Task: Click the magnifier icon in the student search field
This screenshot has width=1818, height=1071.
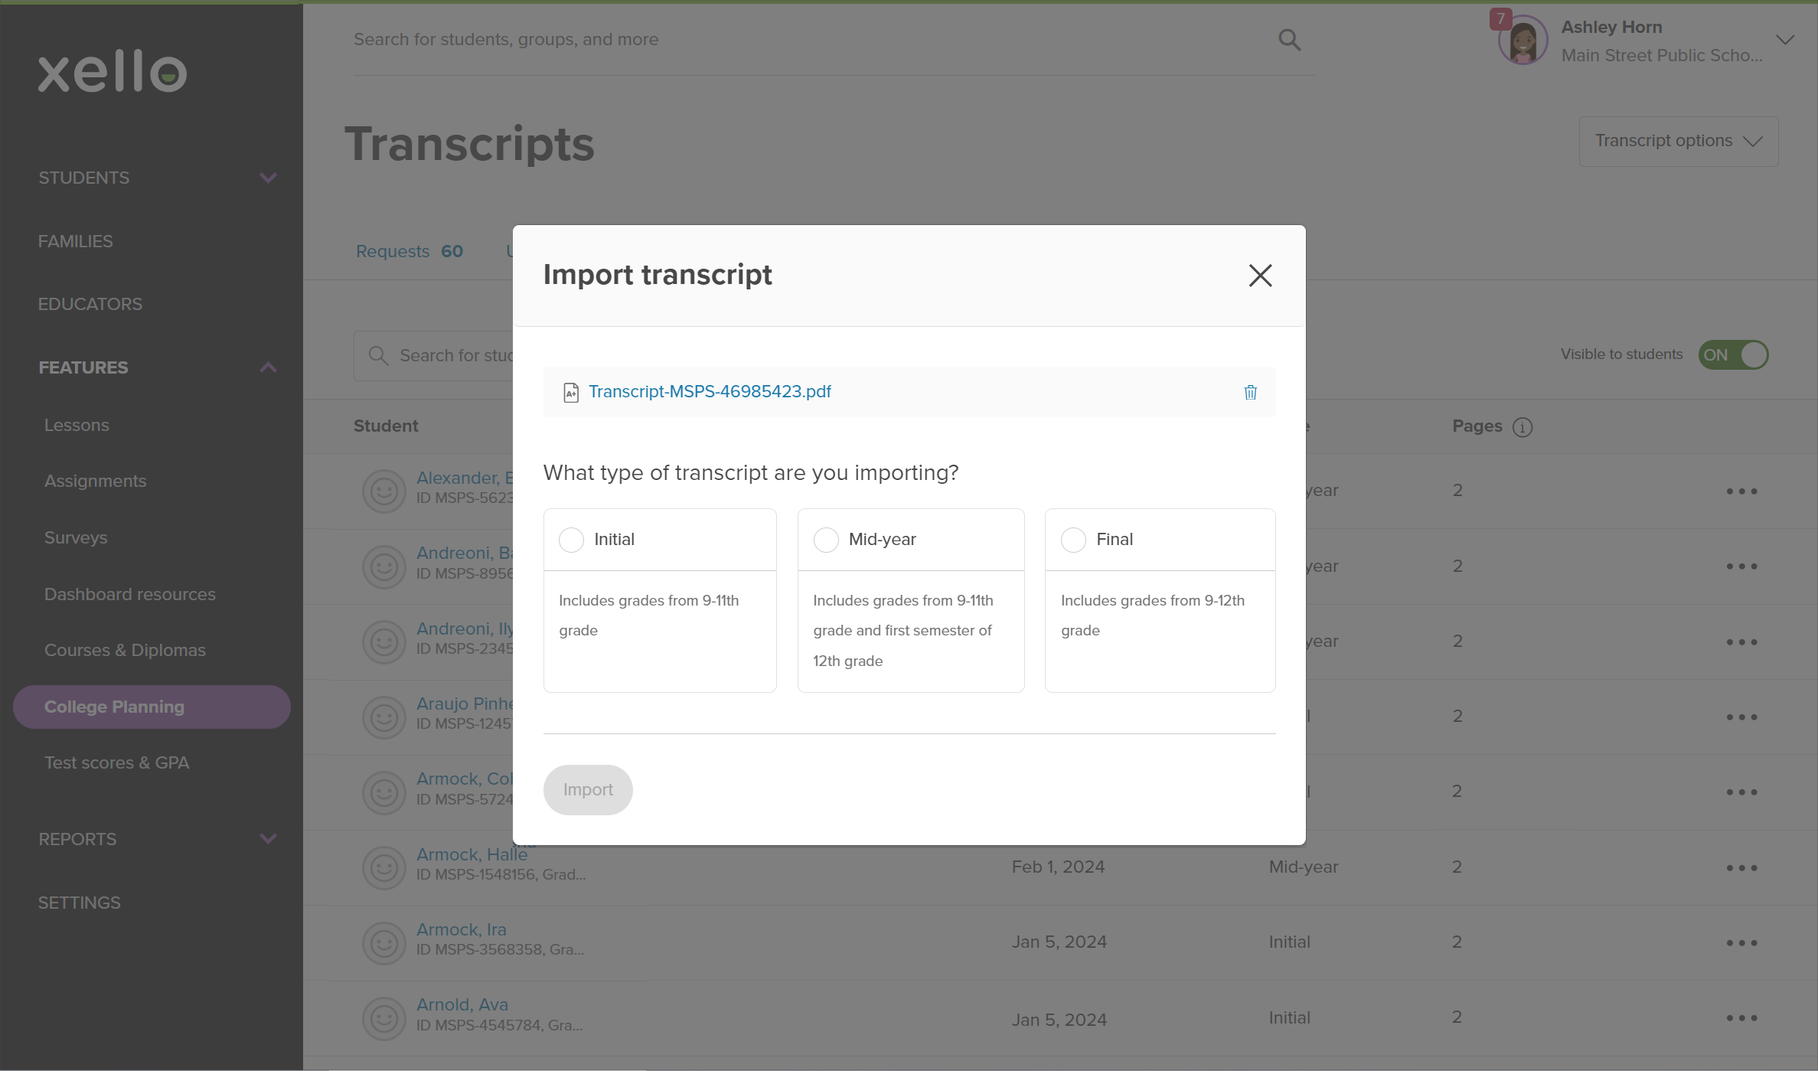Action: click(378, 355)
